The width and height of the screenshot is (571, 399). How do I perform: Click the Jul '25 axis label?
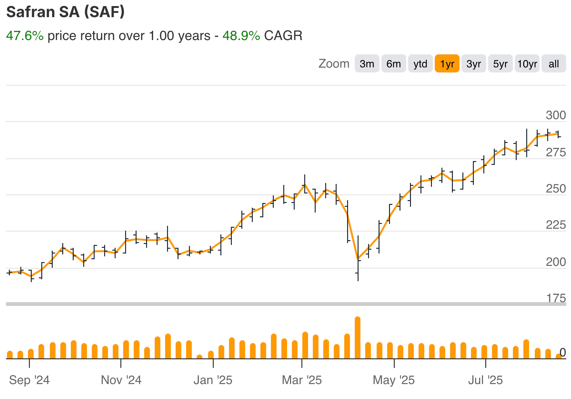click(486, 380)
